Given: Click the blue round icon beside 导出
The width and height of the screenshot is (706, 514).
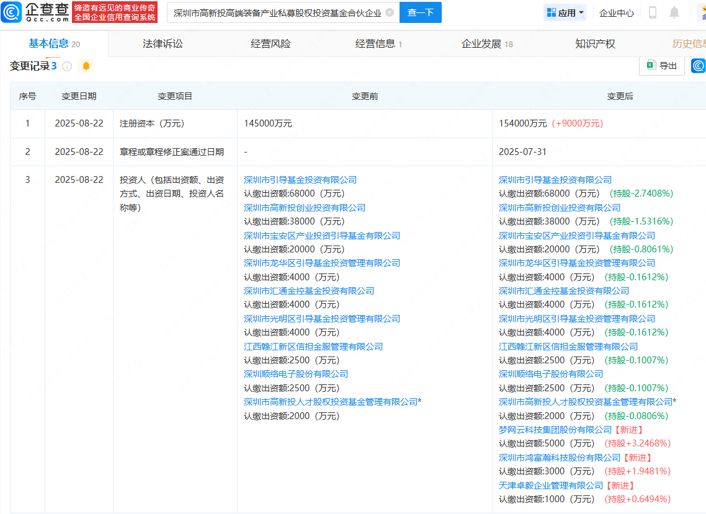Looking at the screenshot, I should click(x=699, y=66).
